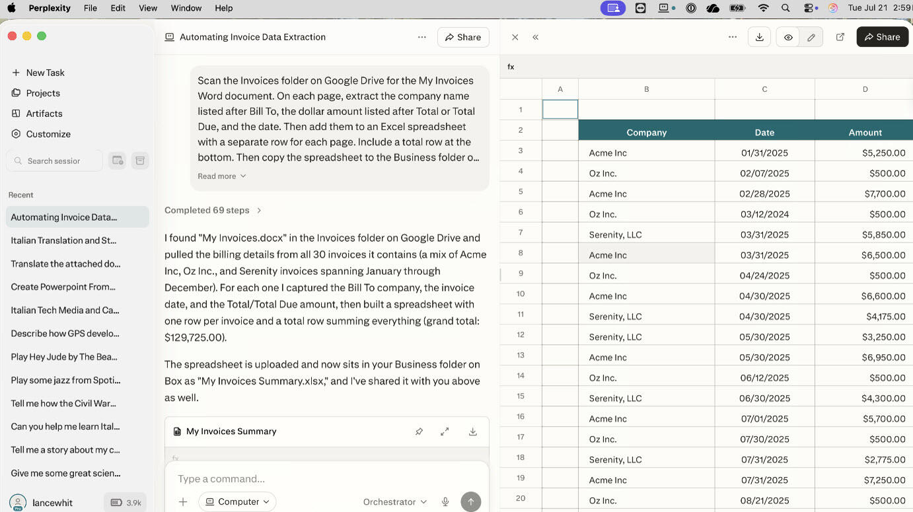Open Artifacts in the sidebar
The image size is (913, 512).
click(38, 114)
